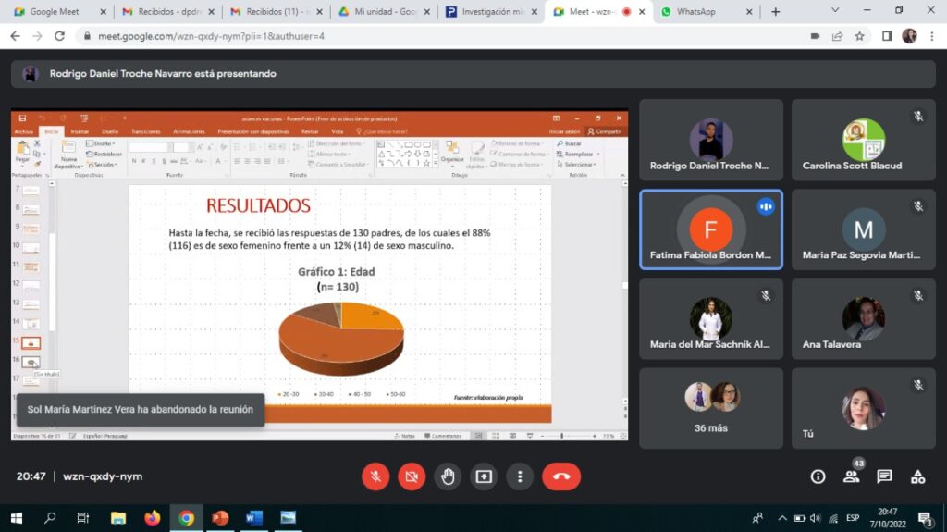The width and height of the screenshot is (947, 532).
Task: Raise hand in the meeting
Action: pyautogui.click(x=448, y=476)
